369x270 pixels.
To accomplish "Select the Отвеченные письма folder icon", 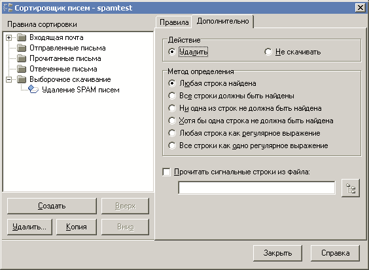I will (22, 69).
